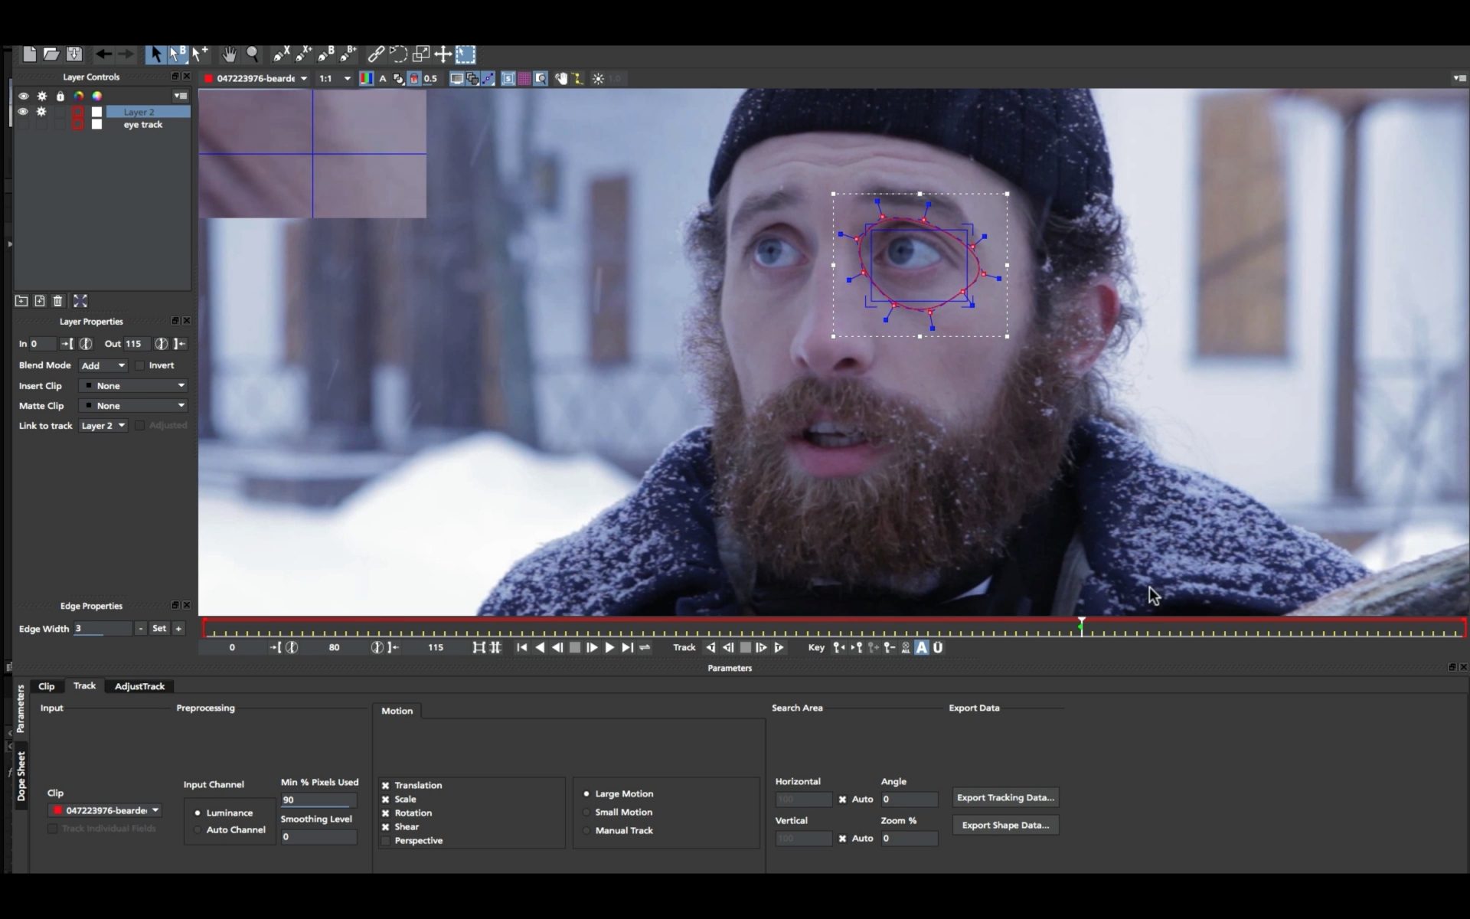Image resolution: width=1470 pixels, height=919 pixels.
Task: Select the Rotate tool in the top toolbar
Action: [398, 54]
